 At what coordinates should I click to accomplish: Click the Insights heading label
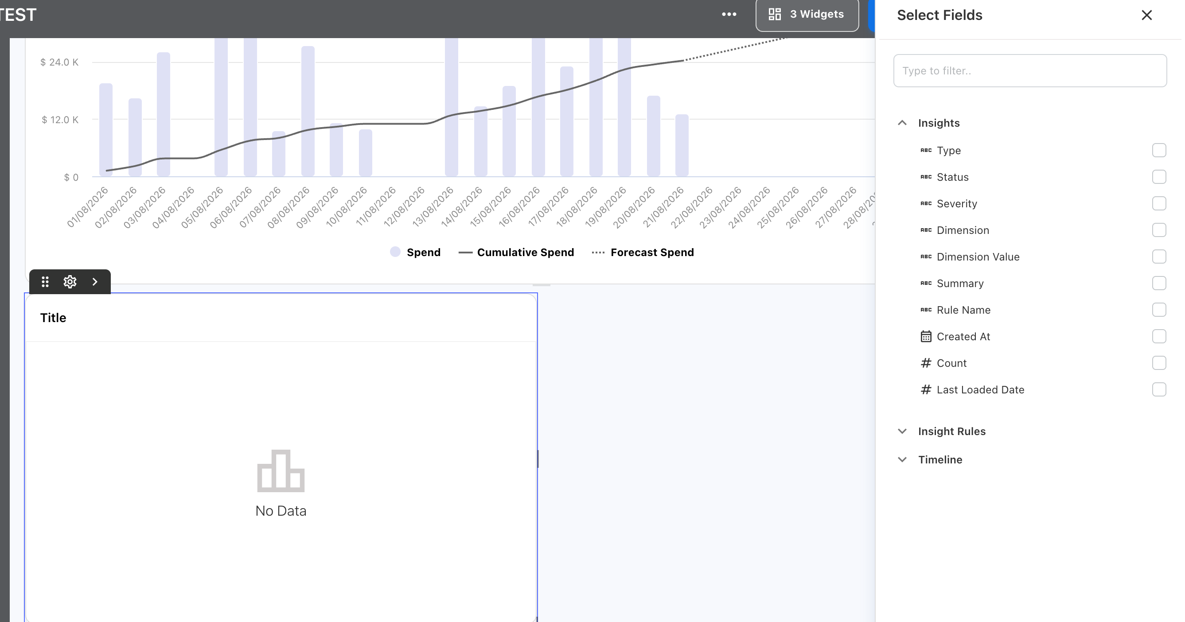click(939, 123)
